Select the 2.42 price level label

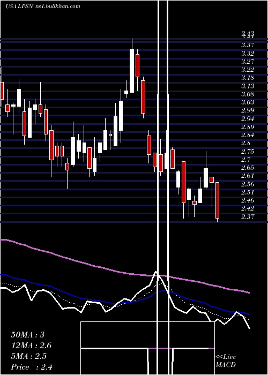point(248,208)
